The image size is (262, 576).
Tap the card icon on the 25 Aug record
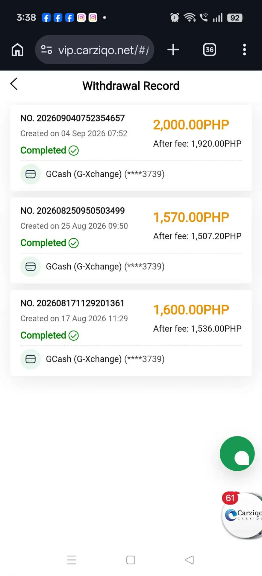point(31,266)
